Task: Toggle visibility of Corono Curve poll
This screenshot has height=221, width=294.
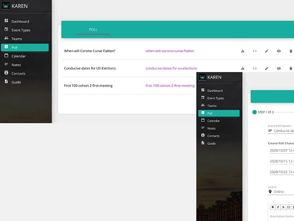Action: 279,51
